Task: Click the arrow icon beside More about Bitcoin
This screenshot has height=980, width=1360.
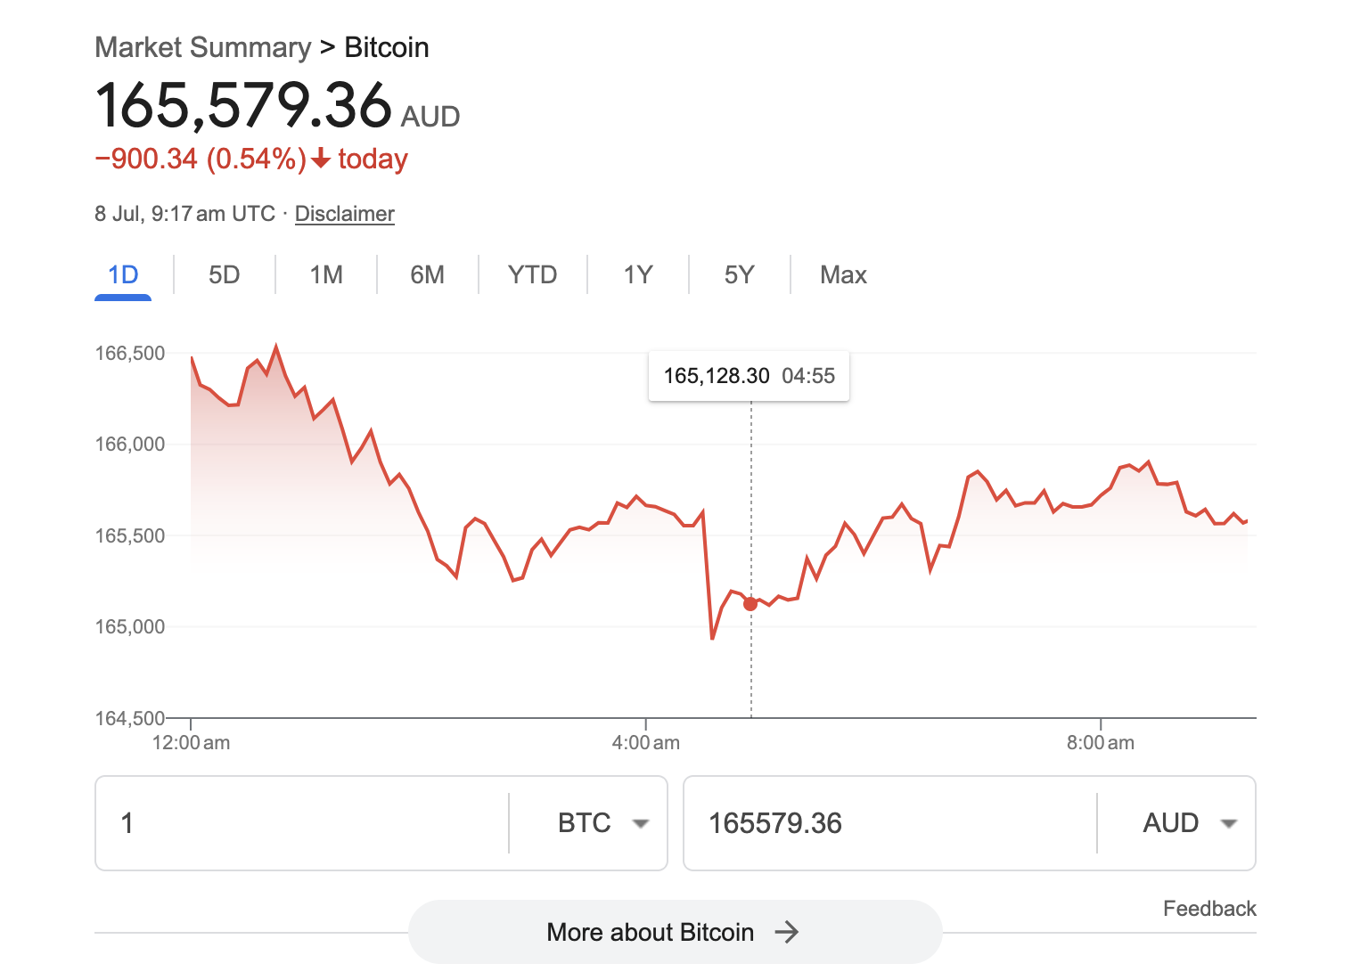Action: tap(787, 932)
